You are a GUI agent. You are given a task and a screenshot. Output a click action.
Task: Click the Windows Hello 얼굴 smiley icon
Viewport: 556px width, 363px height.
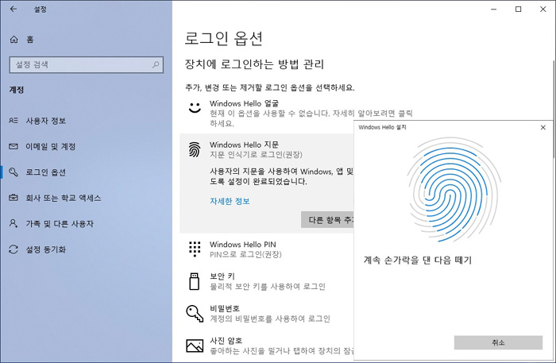[x=195, y=107]
